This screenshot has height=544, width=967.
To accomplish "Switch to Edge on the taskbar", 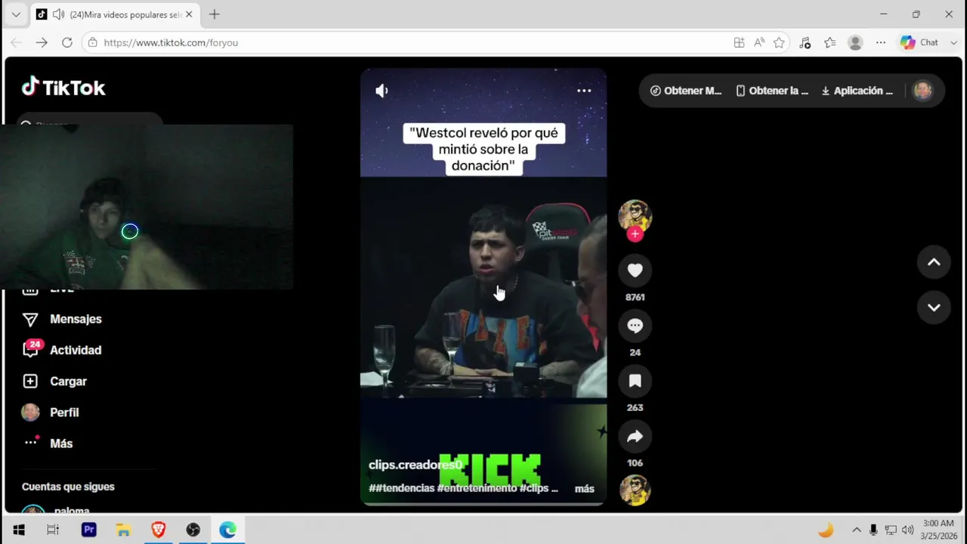I will (227, 530).
